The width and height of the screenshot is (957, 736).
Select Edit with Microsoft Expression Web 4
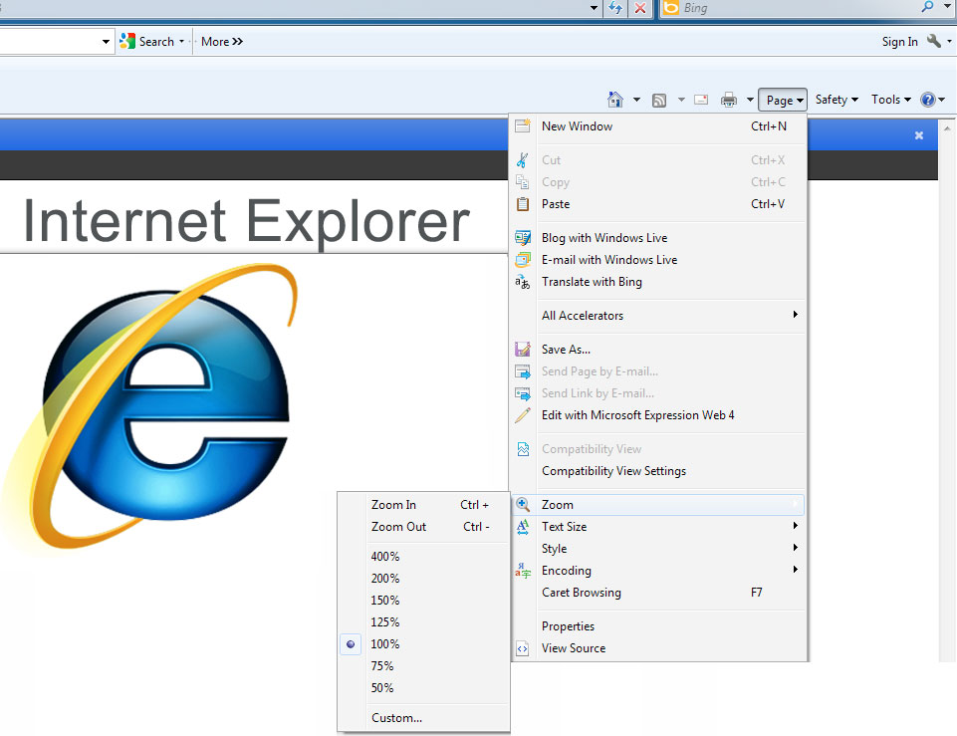coord(658,415)
